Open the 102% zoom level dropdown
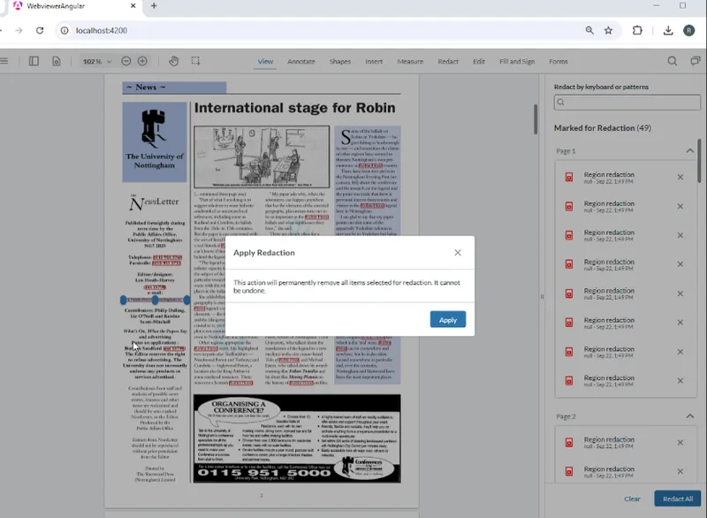 (x=96, y=62)
